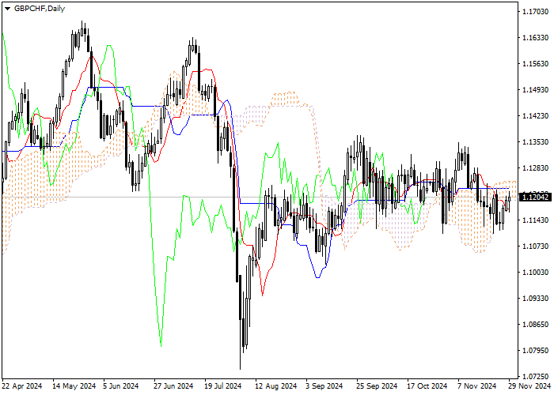Click the 14 May 2024 date label

74,386
